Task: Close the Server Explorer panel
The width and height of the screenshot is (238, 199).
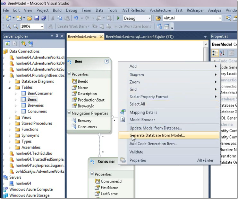Action: point(62,36)
